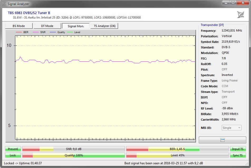Click the Frame Type value Long Frame
This screenshot has width=251, height=168.
point(230,80)
